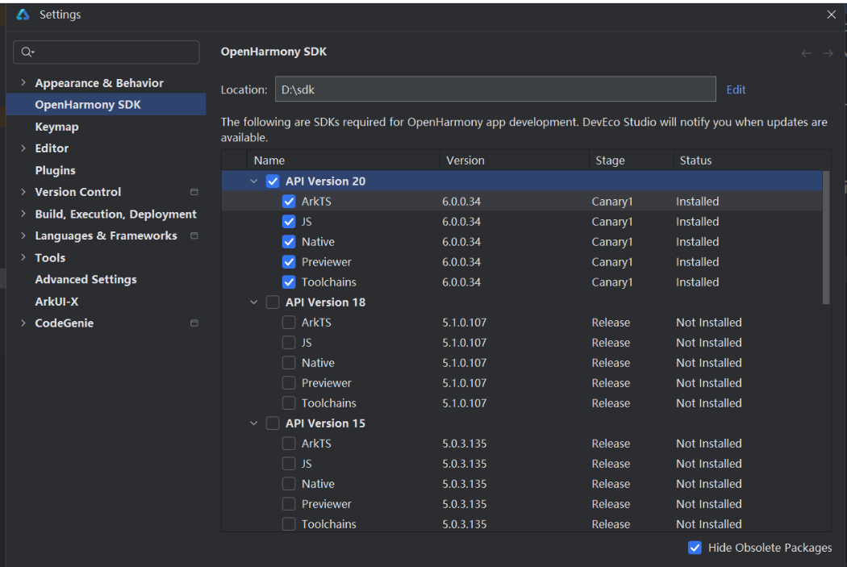This screenshot has width=847, height=567.
Task: Expand Appearance & Behavior settings section
Action: pyautogui.click(x=23, y=83)
